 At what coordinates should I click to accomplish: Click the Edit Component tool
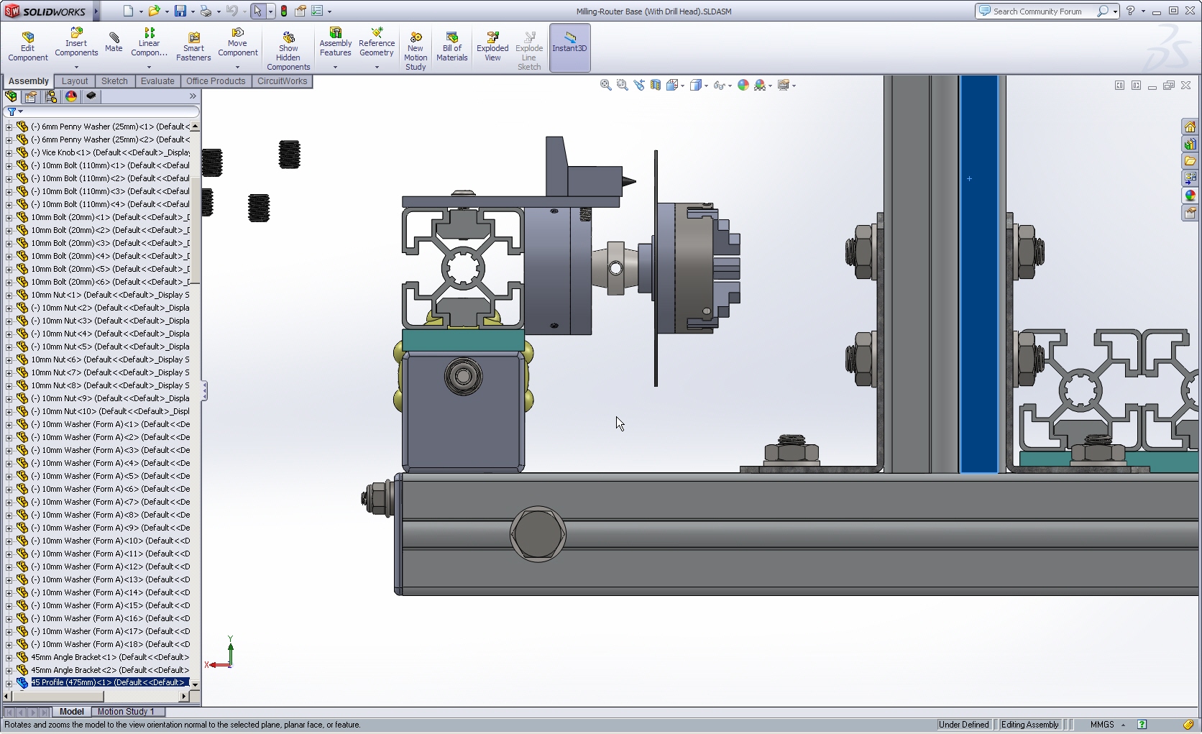28,47
